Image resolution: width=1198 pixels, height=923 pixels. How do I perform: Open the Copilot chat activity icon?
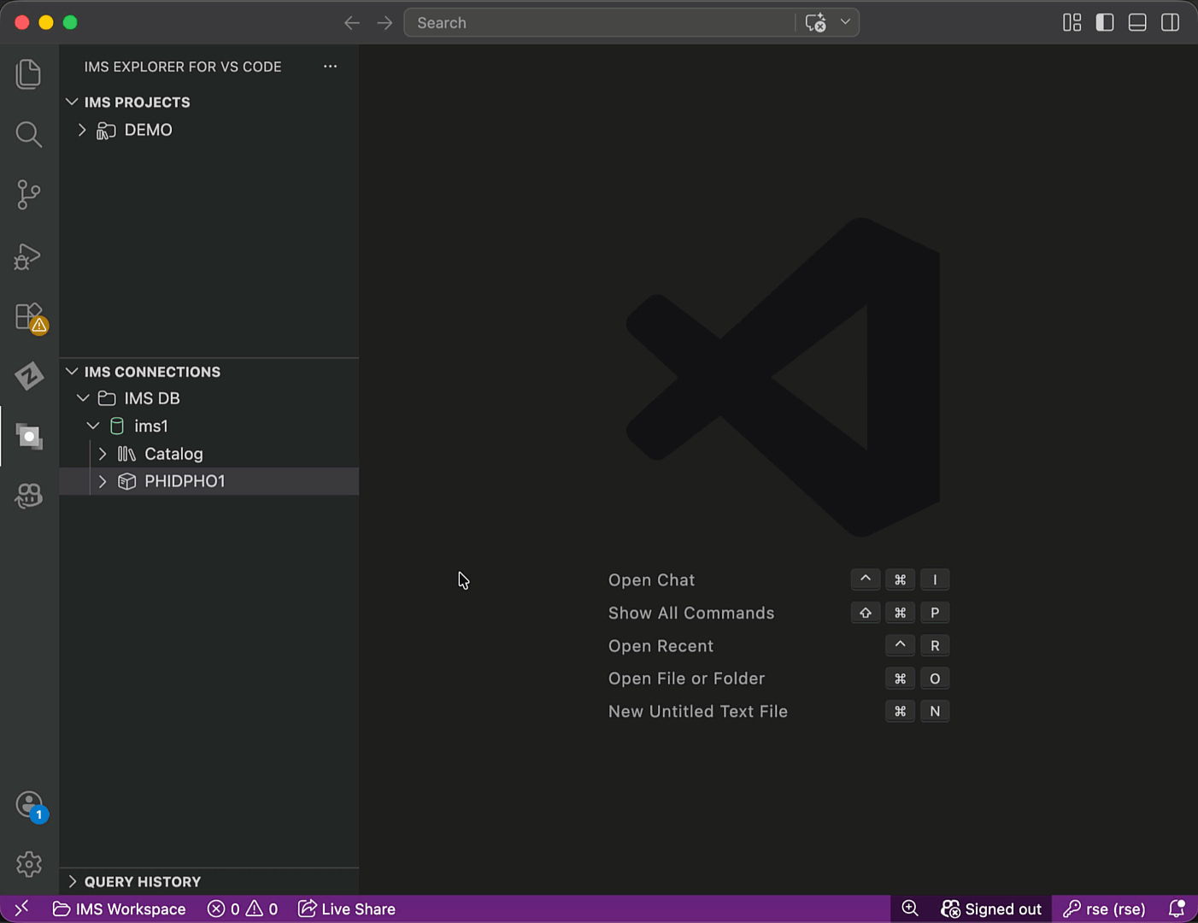click(x=29, y=497)
